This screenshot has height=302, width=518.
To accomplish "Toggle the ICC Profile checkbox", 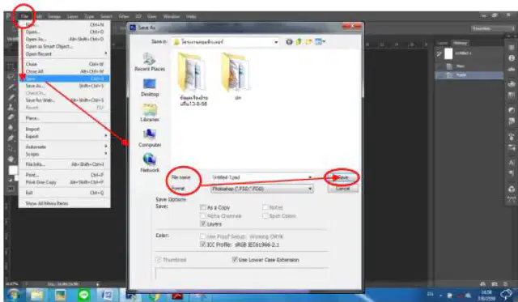I will pos(203,245).
